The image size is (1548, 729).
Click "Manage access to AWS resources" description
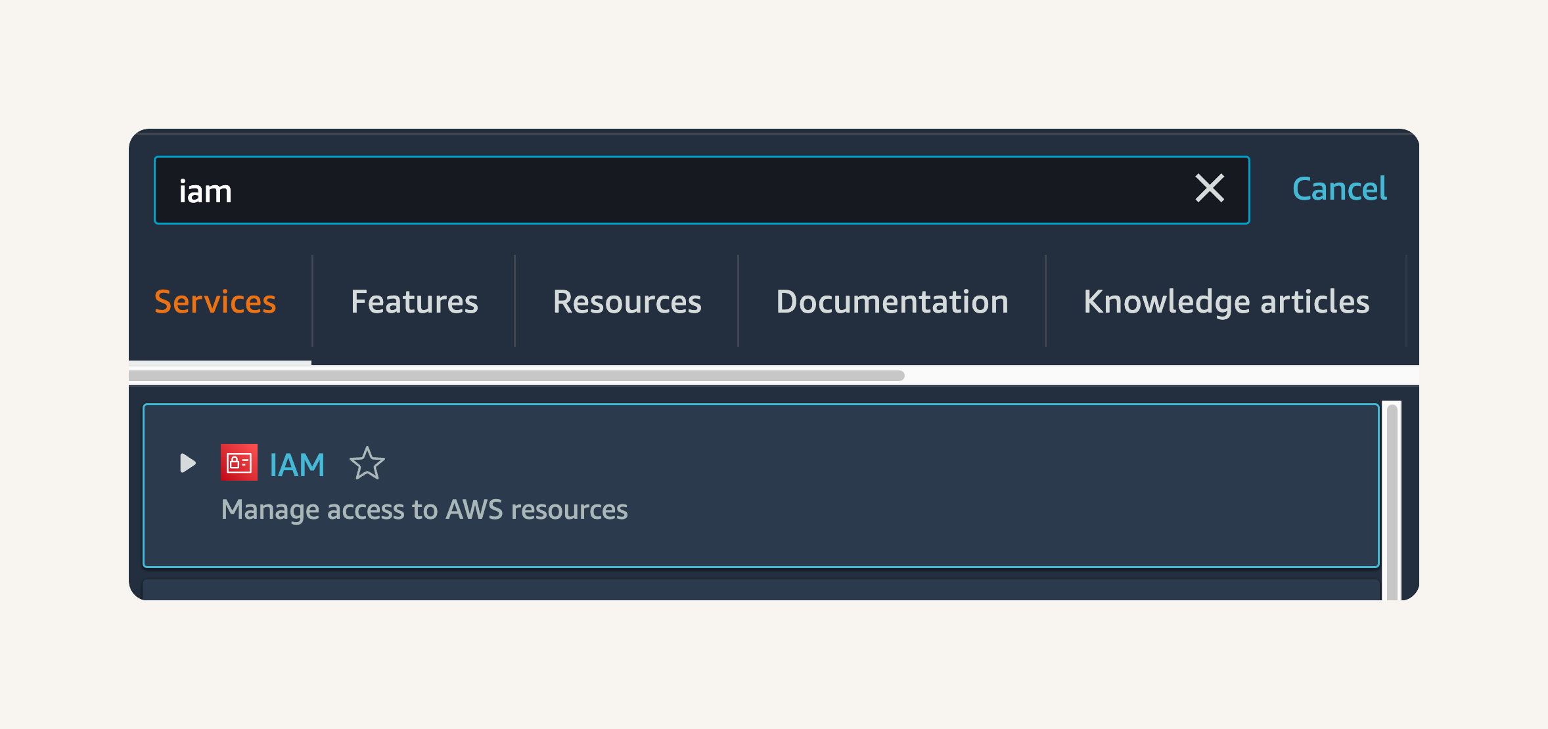pos(424,510)
